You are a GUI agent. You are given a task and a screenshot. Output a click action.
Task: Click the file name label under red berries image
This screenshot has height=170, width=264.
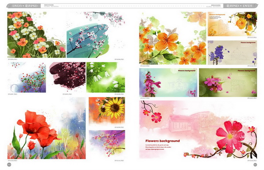12,94
